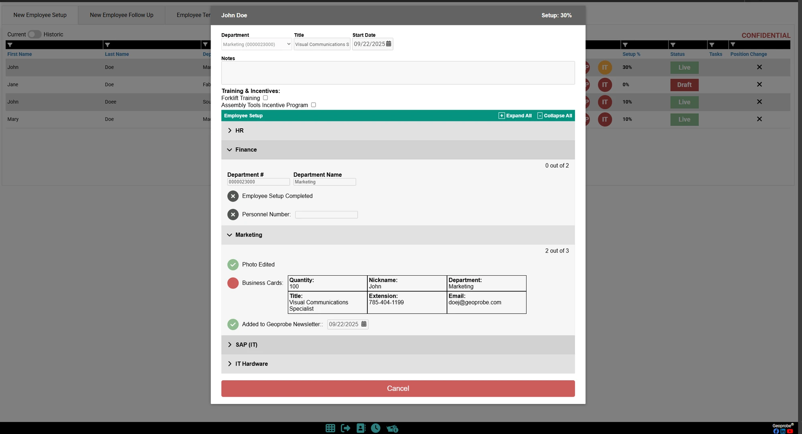Open the Geoprobe Facebook icon

coord(776,431)
